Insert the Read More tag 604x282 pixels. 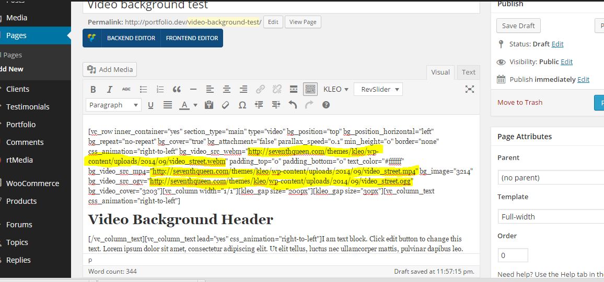pyautogui.click(x=294, y=89)
